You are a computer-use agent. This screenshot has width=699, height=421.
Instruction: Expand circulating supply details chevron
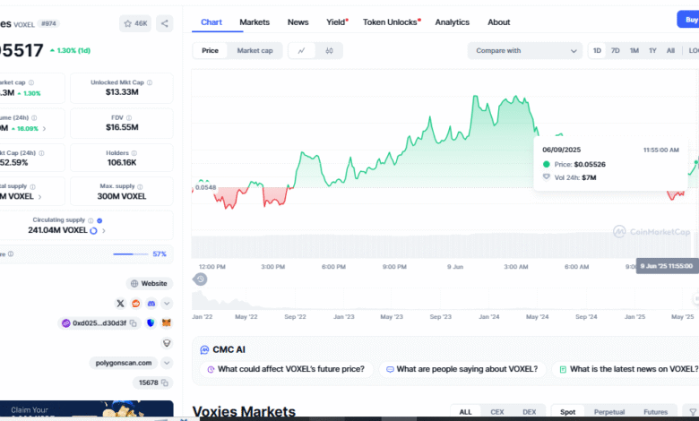point(103,231)
